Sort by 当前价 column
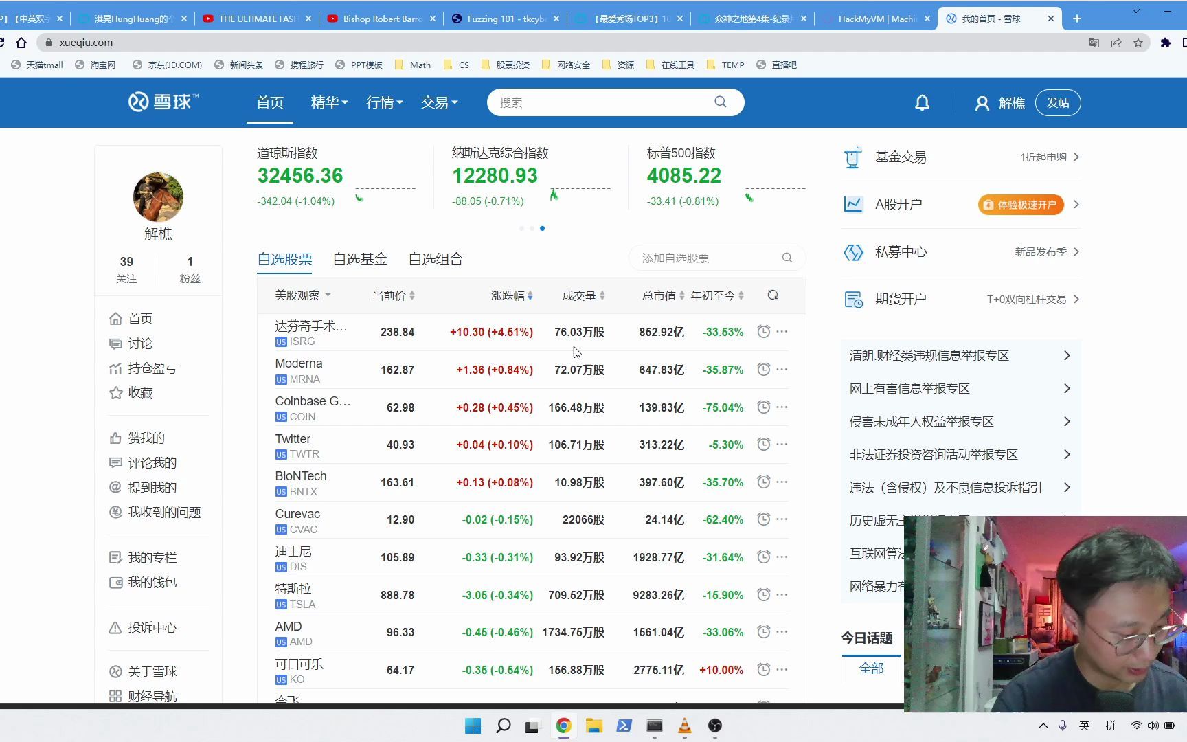The height and width of the screenshot is (742, 1187). pos(394,295)
